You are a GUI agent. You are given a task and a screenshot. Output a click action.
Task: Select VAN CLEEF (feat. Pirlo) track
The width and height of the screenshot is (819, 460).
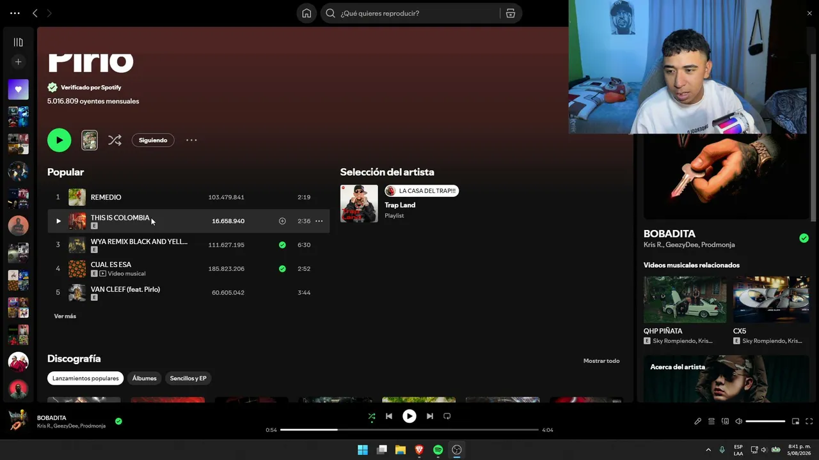click(x=188, y=293)
